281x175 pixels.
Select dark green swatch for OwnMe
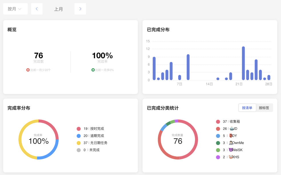218,143
